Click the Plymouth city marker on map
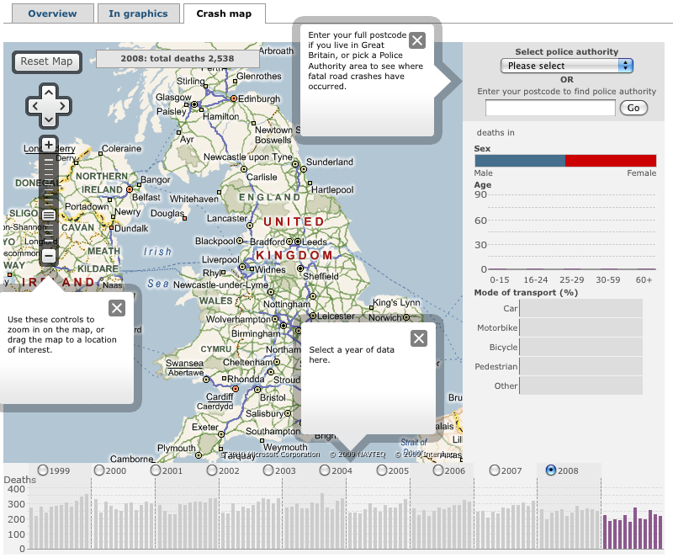This screenshot has width=673, height=558. (199, 455)
